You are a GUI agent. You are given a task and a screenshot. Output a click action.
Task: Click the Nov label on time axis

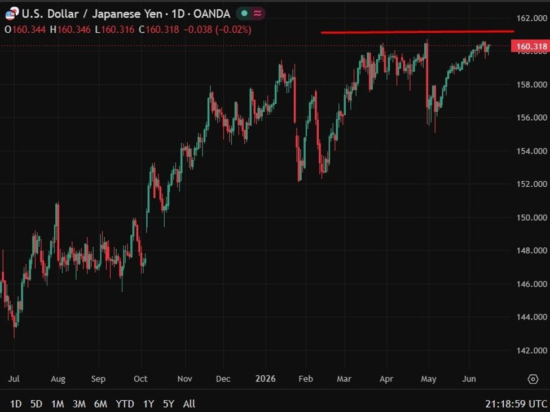pyautogui.click(x=185, y=379)
